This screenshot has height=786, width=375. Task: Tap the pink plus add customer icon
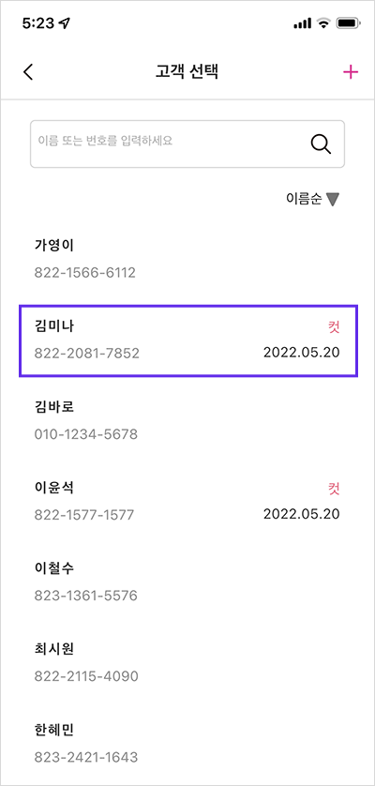click(x=351, y=72)
